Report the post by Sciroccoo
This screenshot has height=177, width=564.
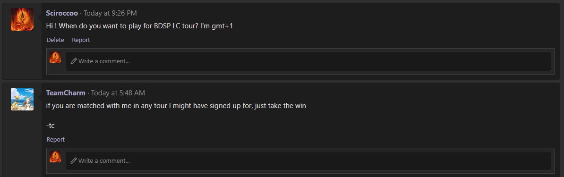(81, 40)
